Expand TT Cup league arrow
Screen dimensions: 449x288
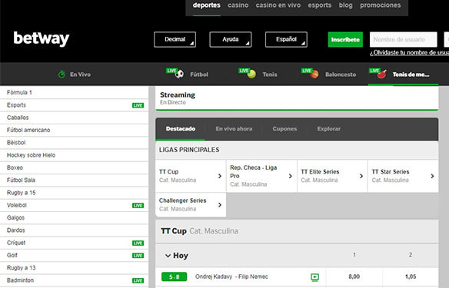pyautogui.click(x=220, y=176)
